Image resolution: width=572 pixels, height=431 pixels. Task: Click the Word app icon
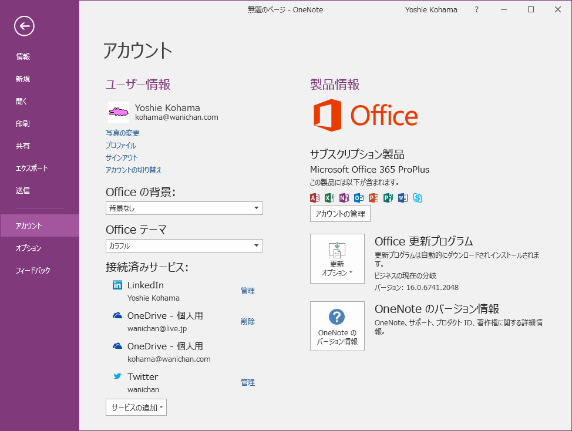[403, 198]
